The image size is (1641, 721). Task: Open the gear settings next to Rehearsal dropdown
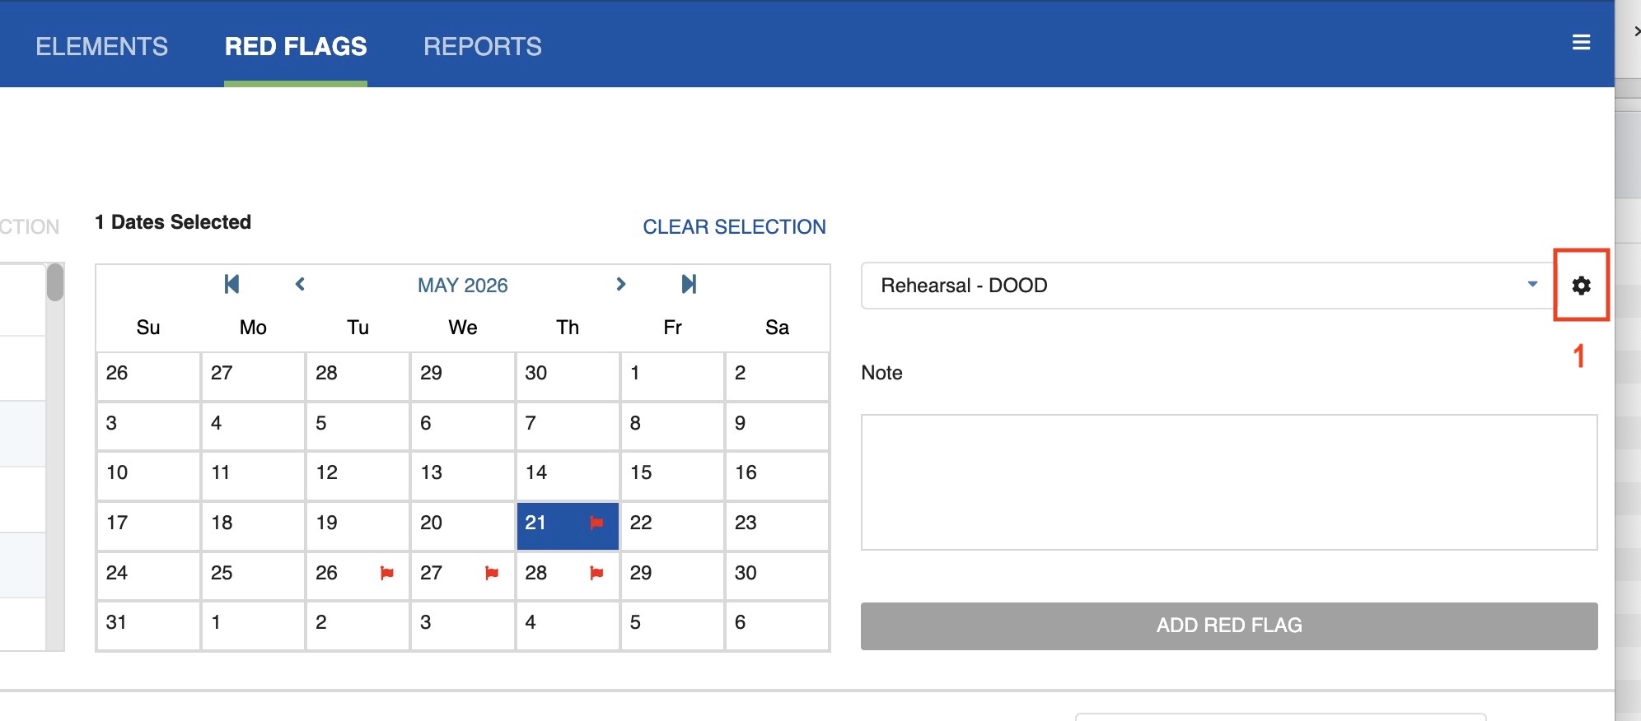pyautogui.click(x=1580, y=286)
